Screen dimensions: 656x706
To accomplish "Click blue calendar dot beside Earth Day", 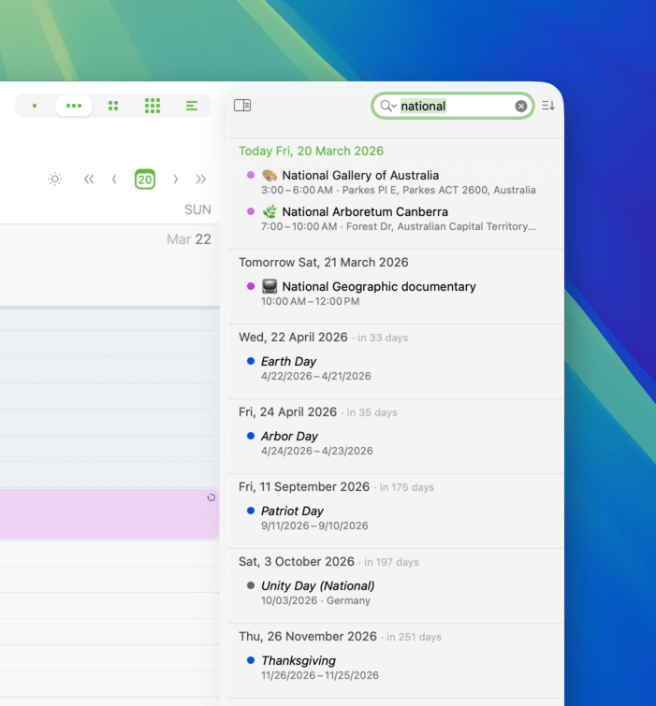I will coord(251,361).
